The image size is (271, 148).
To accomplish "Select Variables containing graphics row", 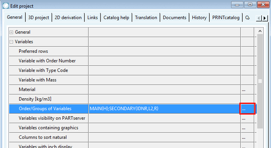I will coord(49,128).
